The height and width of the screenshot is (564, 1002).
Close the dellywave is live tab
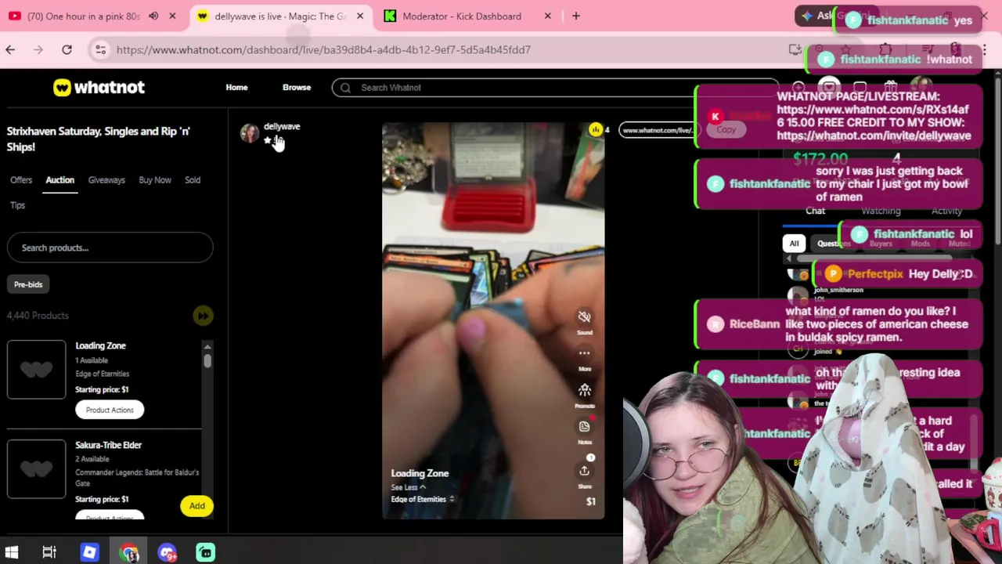(x=360, y=16)
